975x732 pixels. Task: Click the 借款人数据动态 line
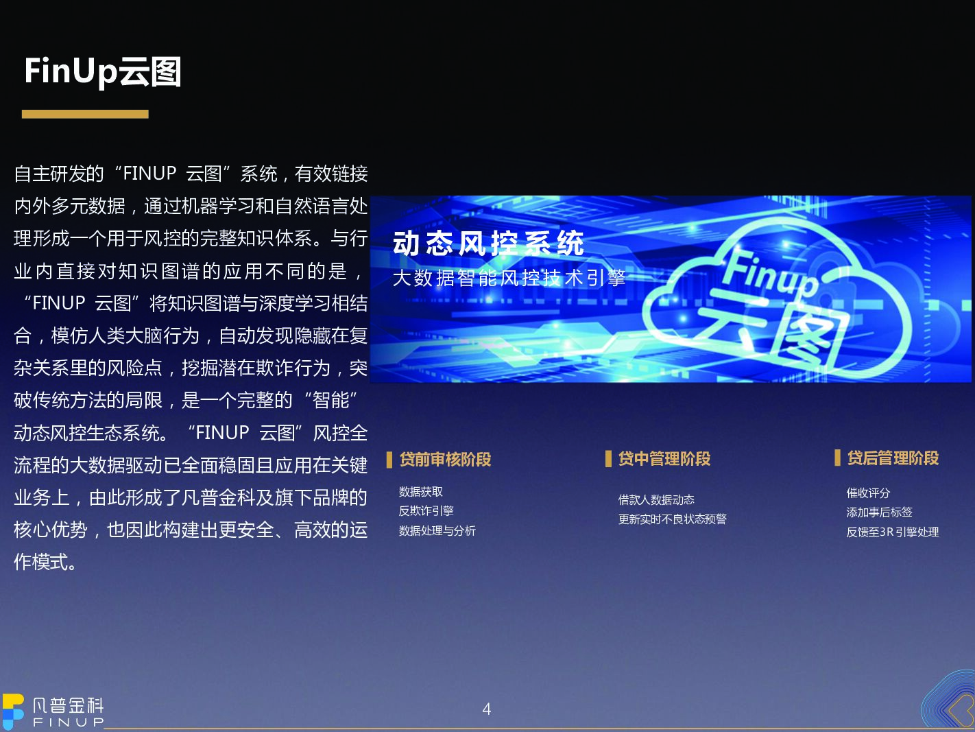[x=656, y=500]
